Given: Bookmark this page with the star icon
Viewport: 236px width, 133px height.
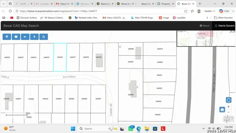Looking at the screenshot, I should [x=185, y=11].
